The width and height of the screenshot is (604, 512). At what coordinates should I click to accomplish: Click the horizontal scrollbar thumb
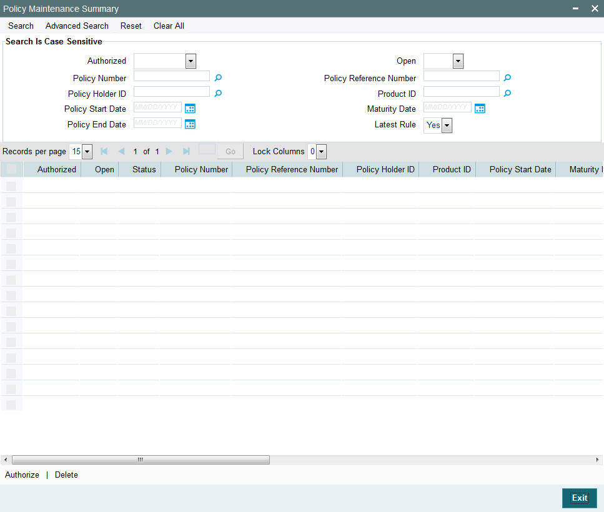pos(141,460)
